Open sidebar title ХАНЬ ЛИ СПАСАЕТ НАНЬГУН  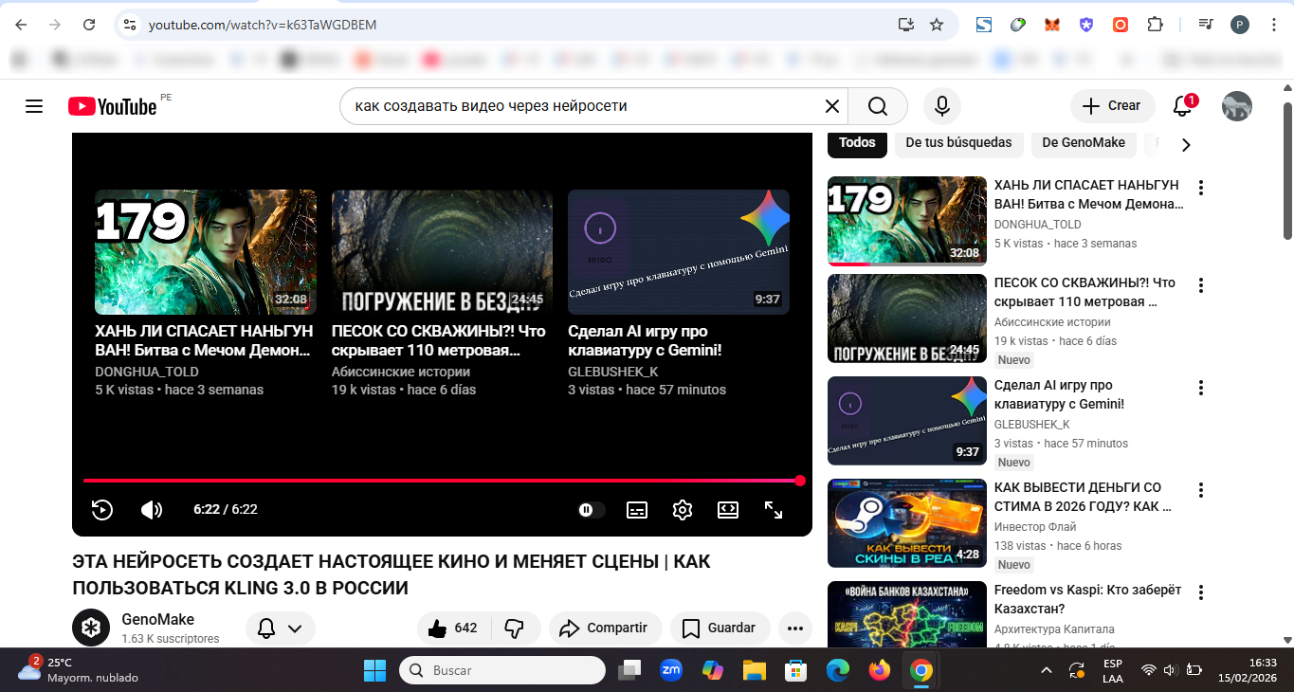(1087, 194)
